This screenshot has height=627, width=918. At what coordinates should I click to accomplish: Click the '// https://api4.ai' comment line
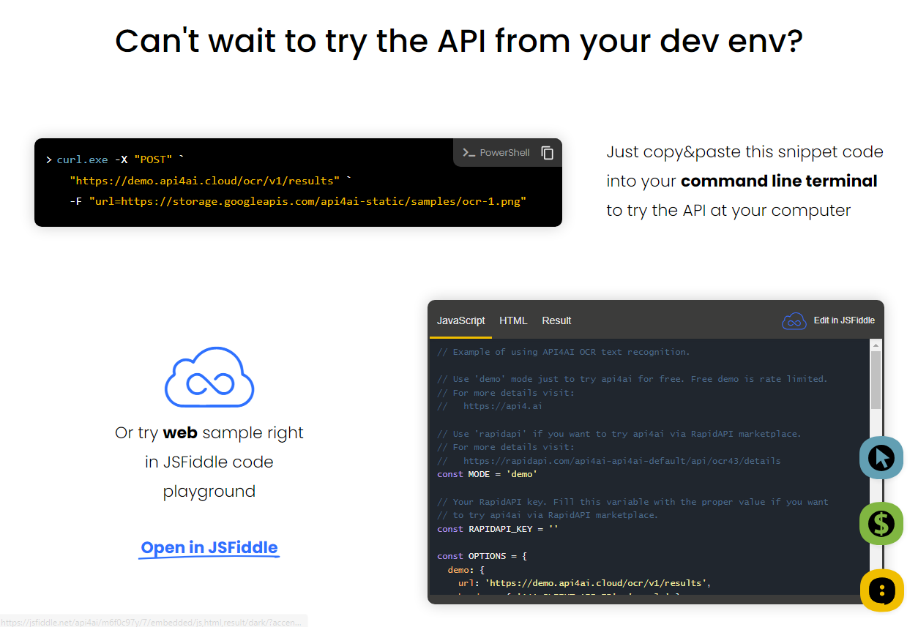tap(490, 406)
